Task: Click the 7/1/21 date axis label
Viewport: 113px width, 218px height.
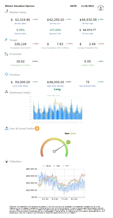Action: (x=65, y=199)
